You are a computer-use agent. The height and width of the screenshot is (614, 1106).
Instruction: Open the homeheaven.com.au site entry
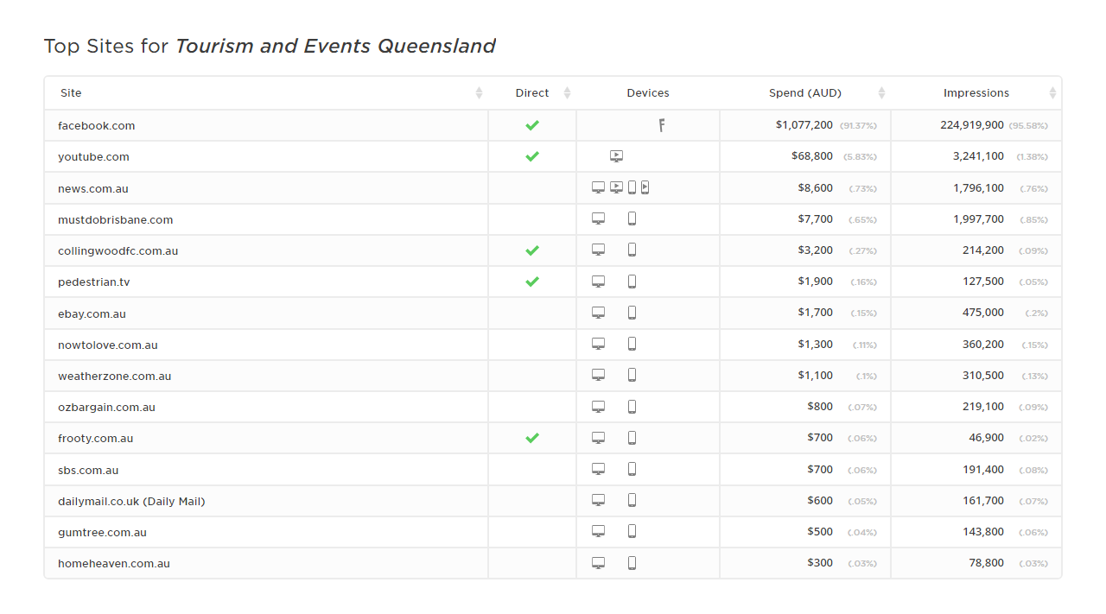114,563
